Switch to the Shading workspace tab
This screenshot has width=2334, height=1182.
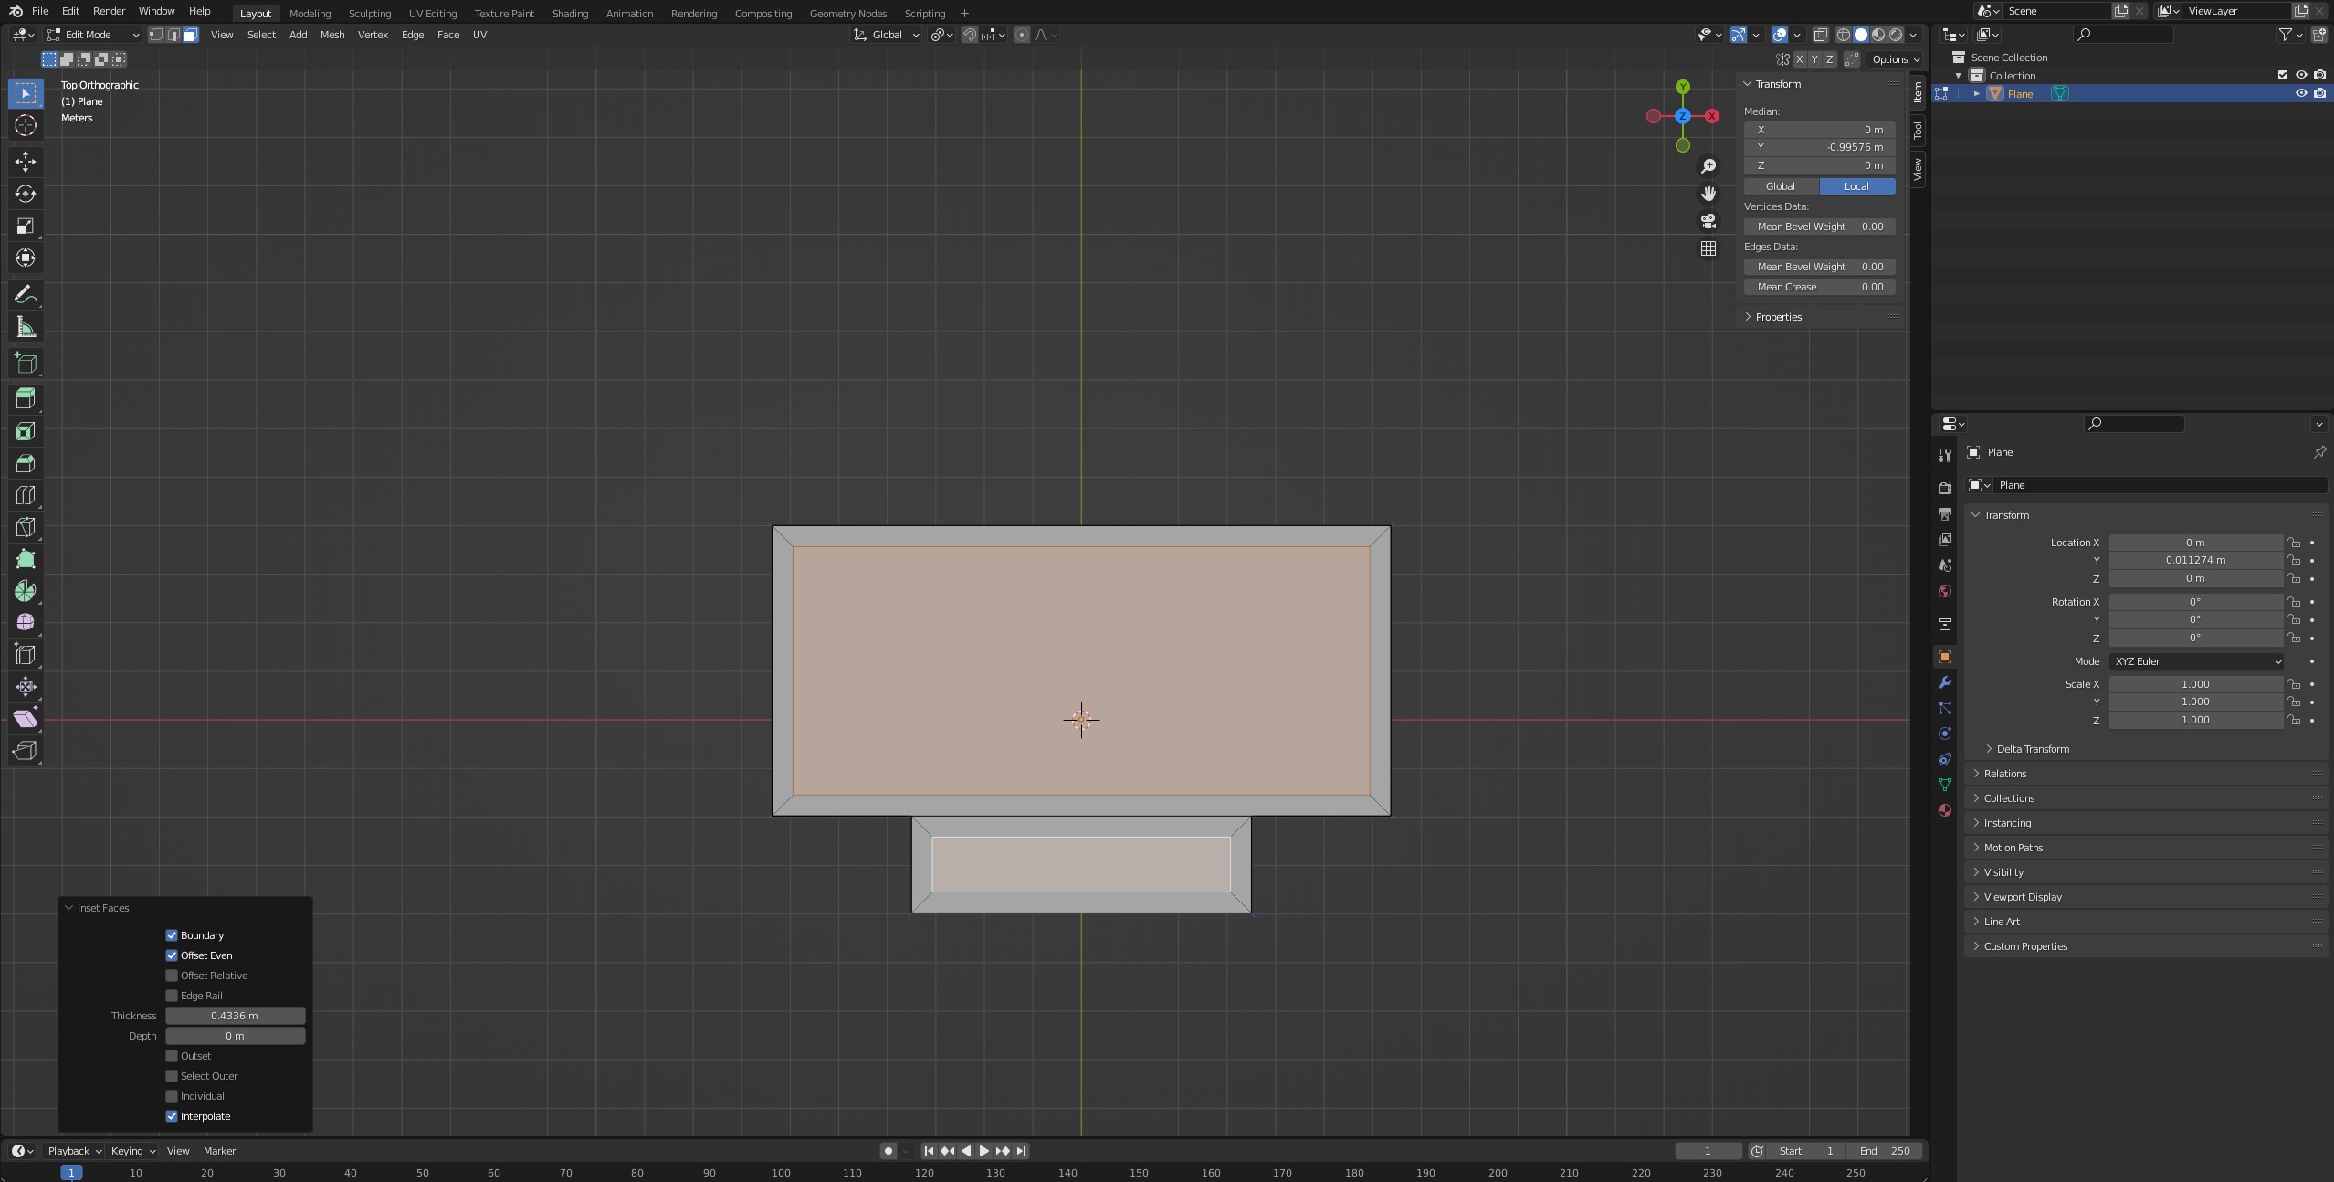[570, 13]
